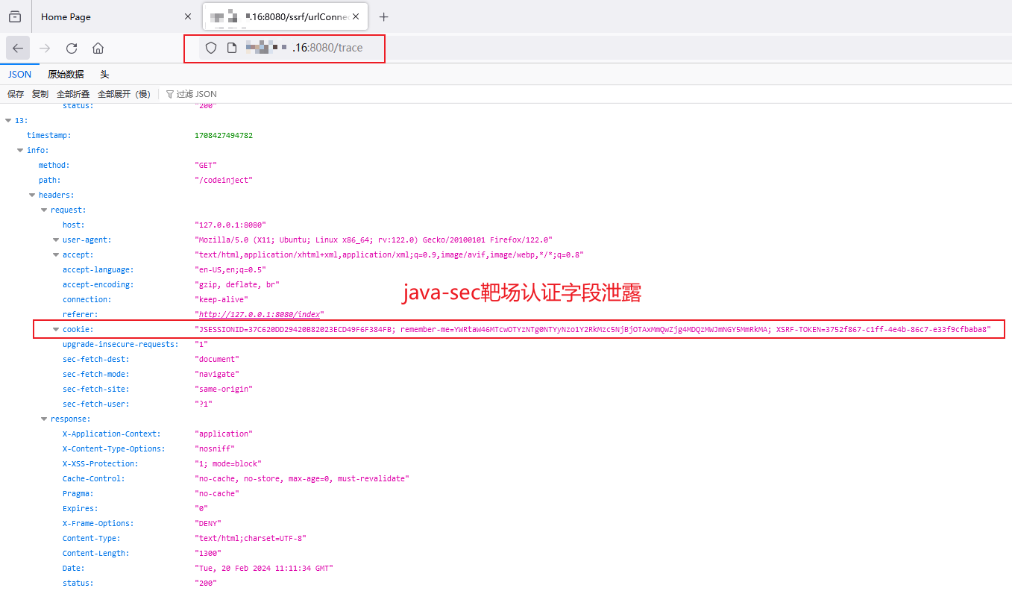
Task: Click the accept-language key
Action: pos(98,269)
